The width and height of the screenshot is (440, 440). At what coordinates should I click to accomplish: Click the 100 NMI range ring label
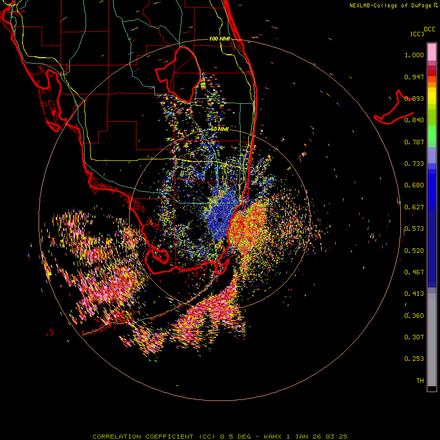coord(220,39)
